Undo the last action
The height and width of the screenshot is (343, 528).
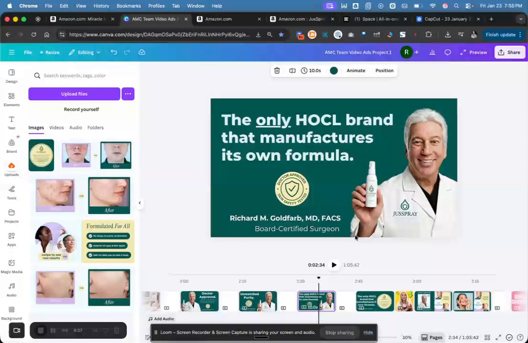coord(114,52)
